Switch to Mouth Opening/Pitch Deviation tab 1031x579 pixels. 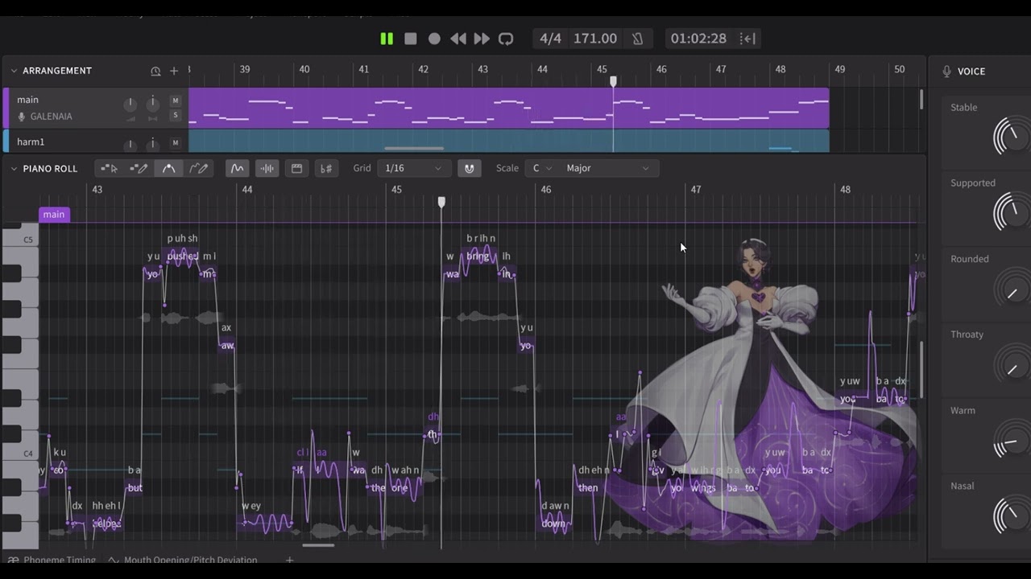coord(183,560)
